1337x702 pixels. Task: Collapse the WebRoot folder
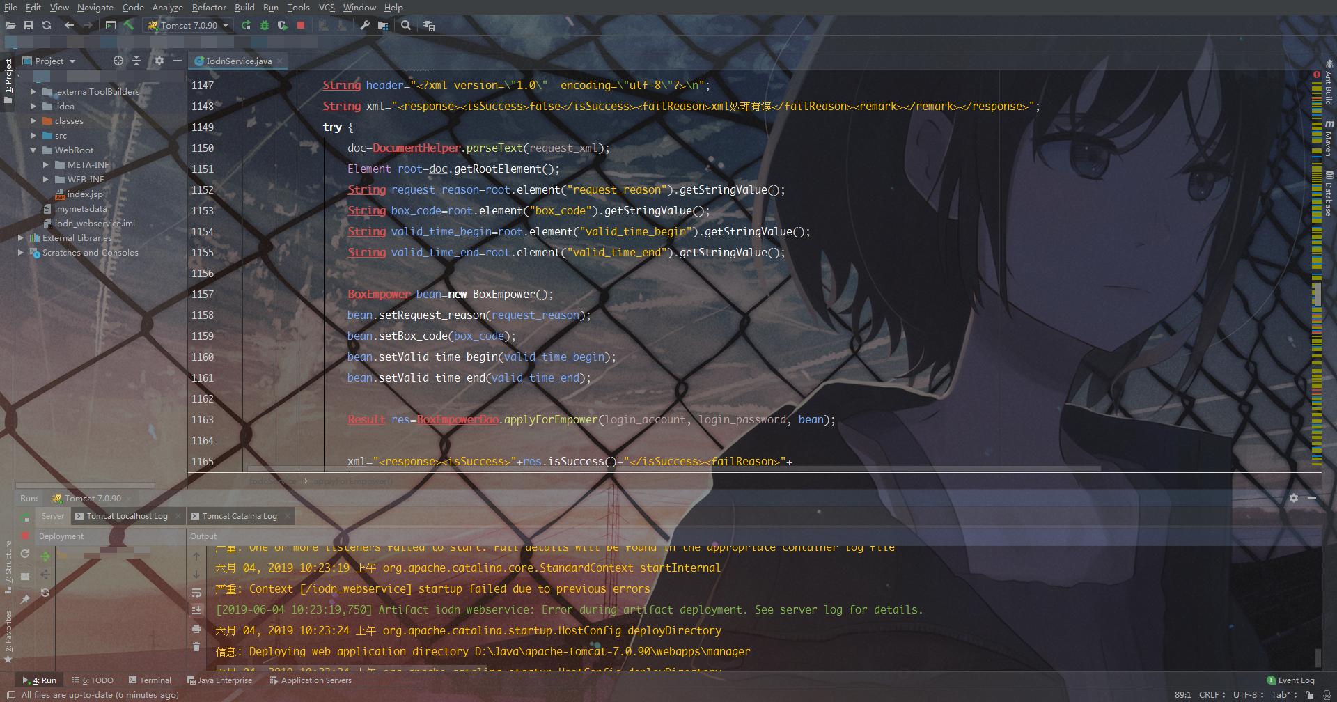click(x=33, y=150)
